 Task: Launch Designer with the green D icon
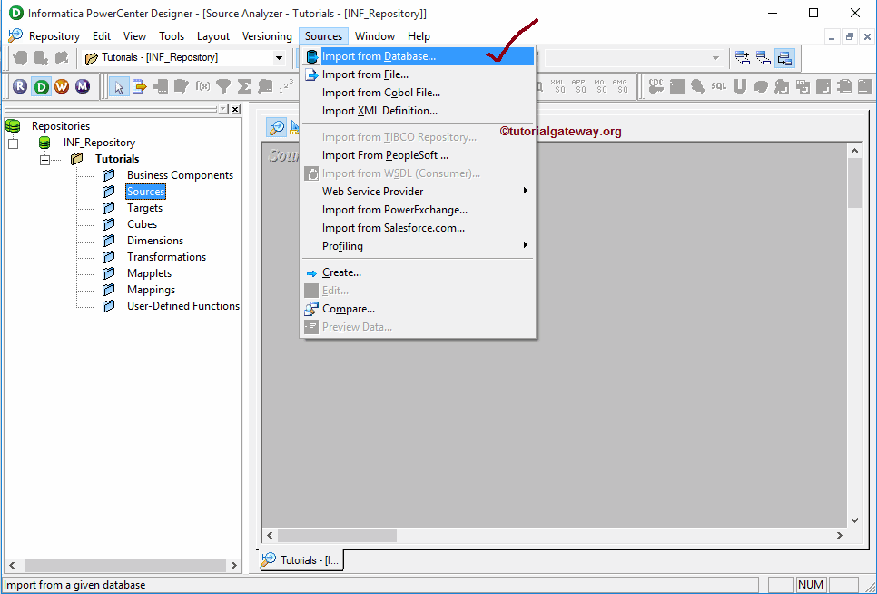[x=40, y=86]
